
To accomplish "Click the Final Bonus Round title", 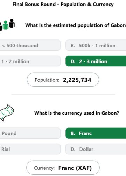I will (x=63, y=5).
